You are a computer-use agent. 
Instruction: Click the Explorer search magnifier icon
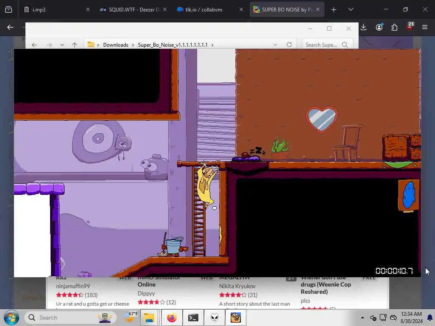click(345, 45)
